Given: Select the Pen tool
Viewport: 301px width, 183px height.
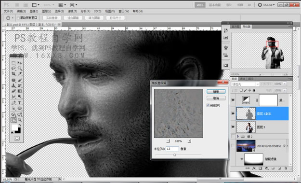Looking at the screenshot, I should pos(13,103).
